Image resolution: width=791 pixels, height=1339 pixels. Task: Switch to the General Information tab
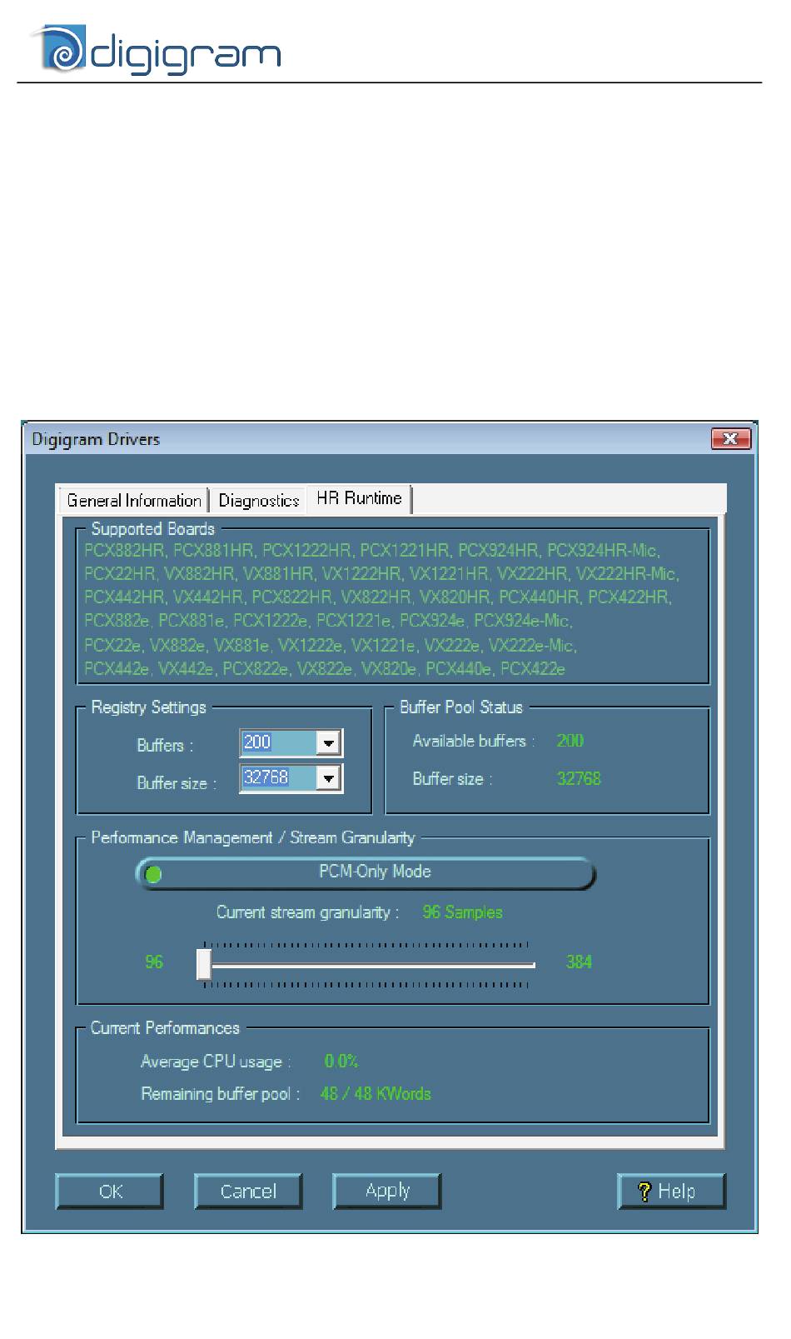132,500
